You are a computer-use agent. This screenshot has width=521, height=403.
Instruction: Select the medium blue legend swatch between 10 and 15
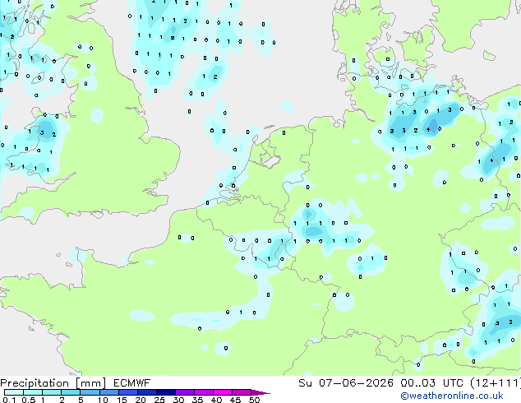(109, 392)
